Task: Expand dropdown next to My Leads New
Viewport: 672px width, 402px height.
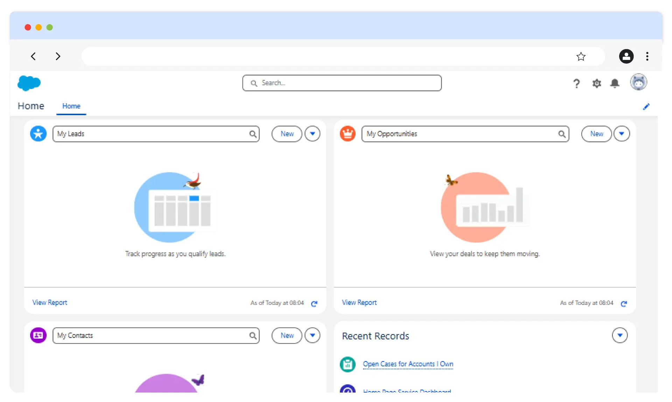Action: (312, 134)
